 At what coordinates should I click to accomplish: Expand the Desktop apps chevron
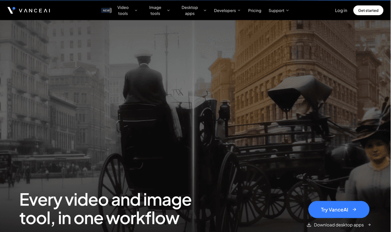click(205, 10)
